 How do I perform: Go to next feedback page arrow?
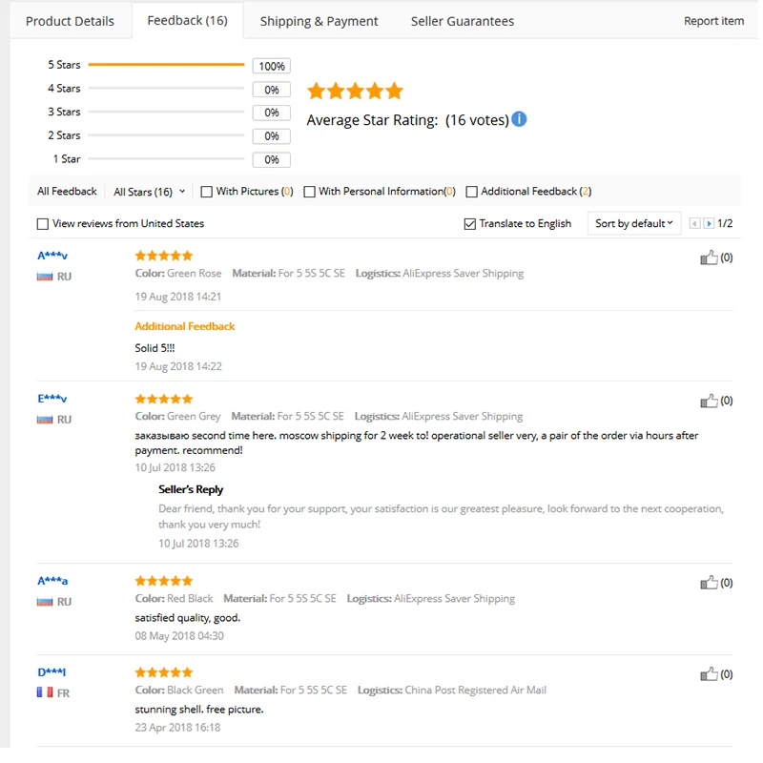tap(709, 223)
